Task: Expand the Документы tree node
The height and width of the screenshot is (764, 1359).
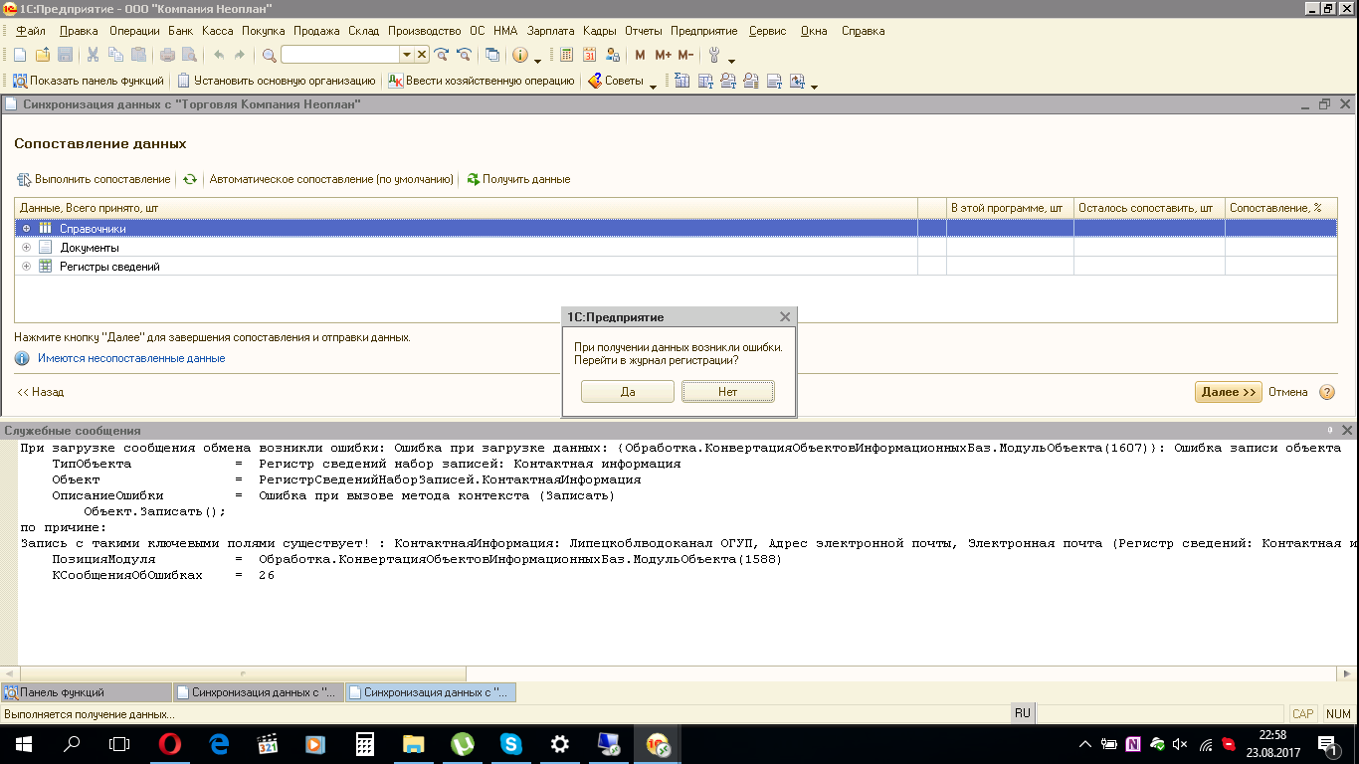Action: point(27,248)
